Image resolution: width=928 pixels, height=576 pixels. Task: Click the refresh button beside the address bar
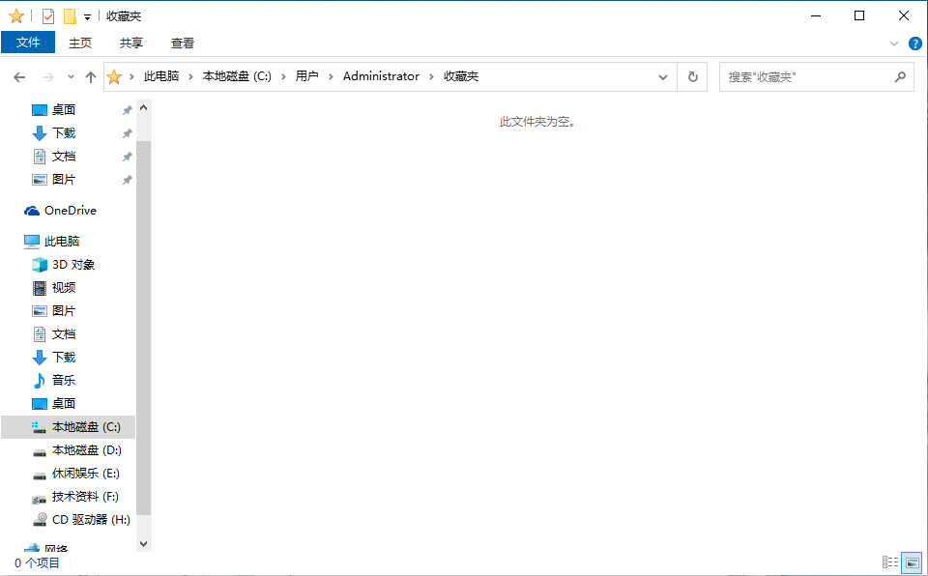[692, 77]
